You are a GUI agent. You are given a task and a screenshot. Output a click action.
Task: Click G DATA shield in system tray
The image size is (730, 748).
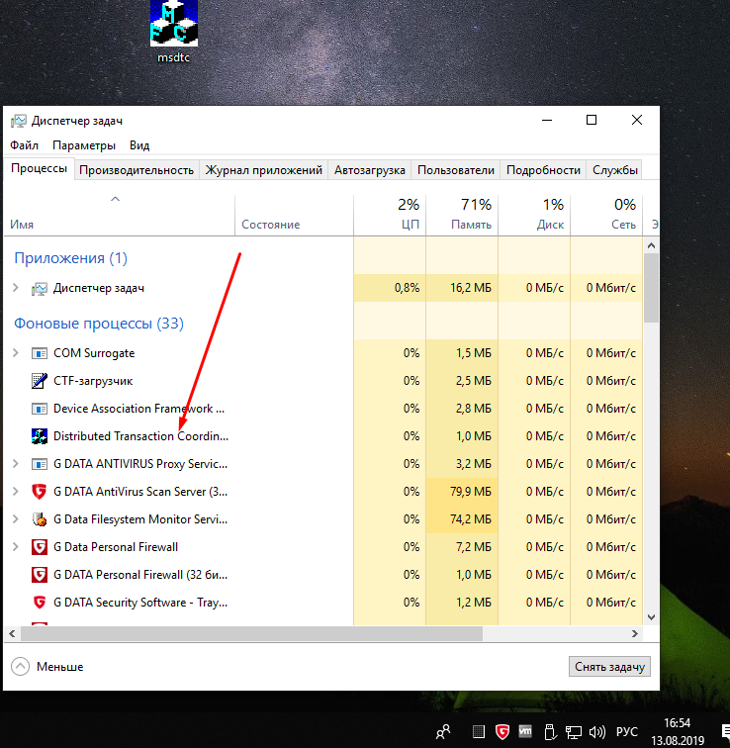click(502, 731)
